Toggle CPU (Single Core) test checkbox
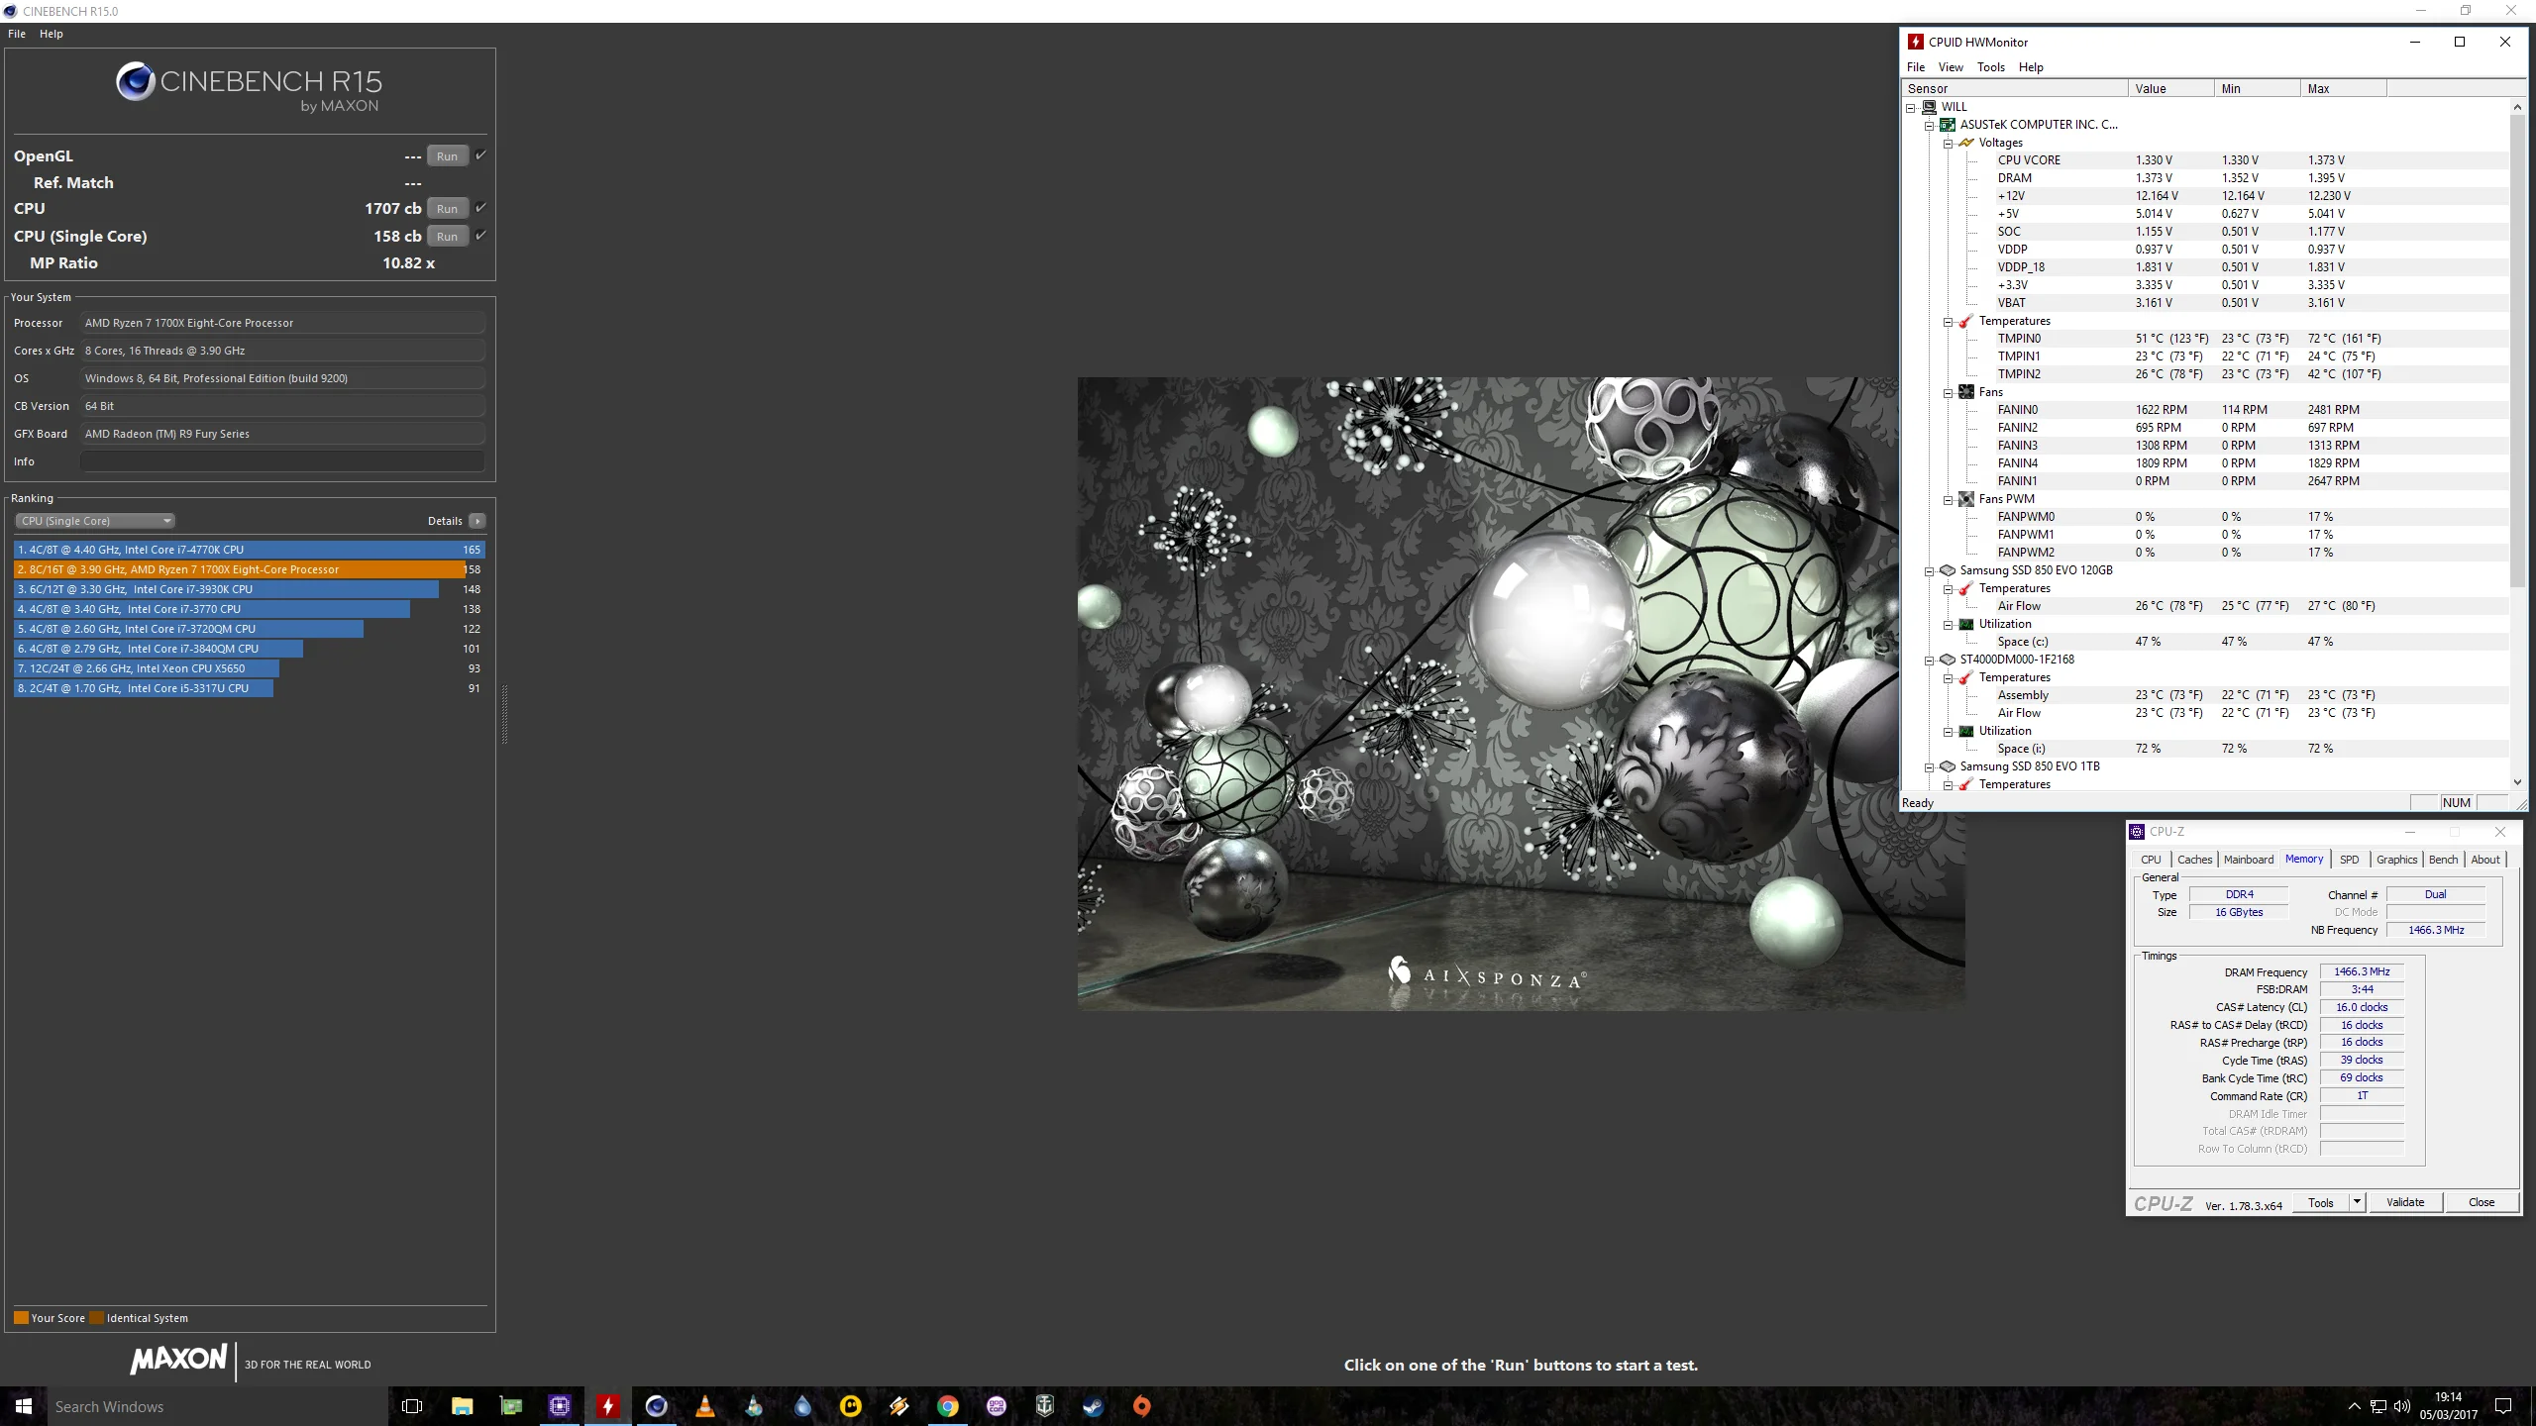 pos(481,236)
